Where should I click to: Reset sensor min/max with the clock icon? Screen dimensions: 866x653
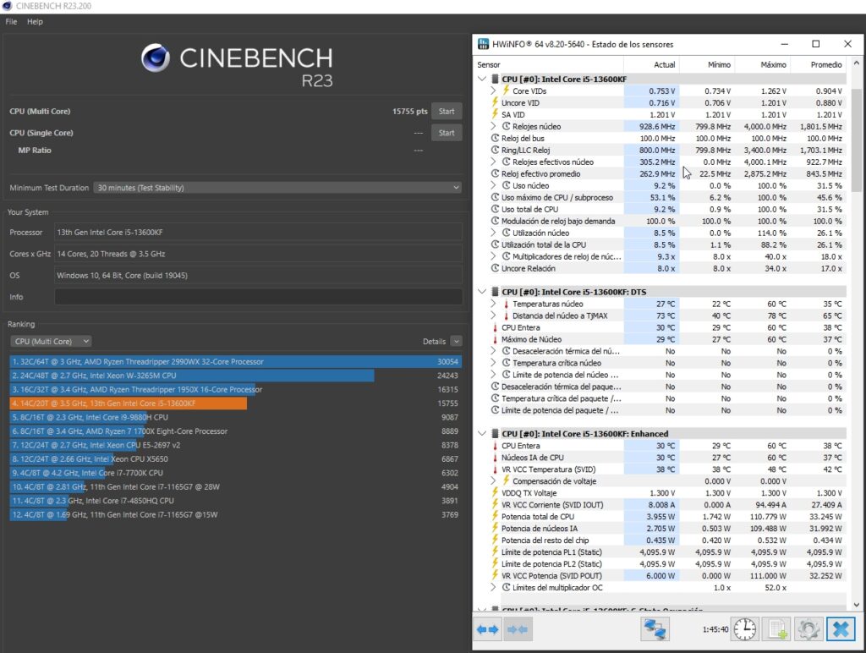tap(745, 629)
